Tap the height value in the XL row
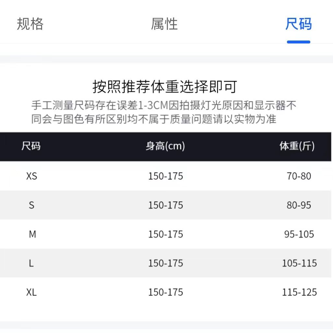333x333 pixels. [165, 292]
